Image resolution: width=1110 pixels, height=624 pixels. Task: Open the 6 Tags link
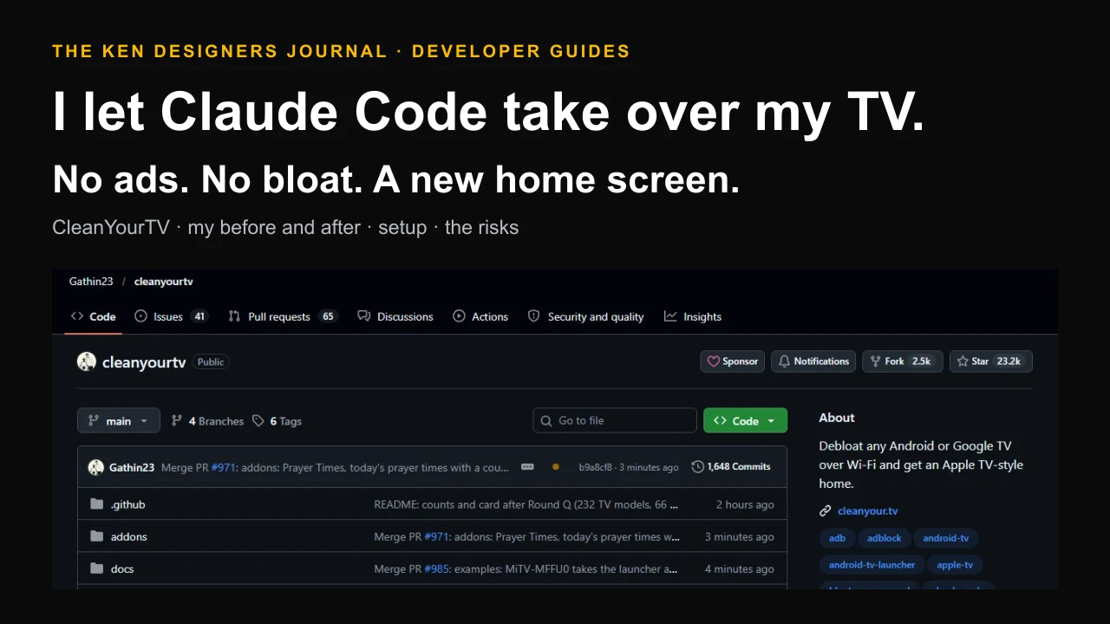277,421
